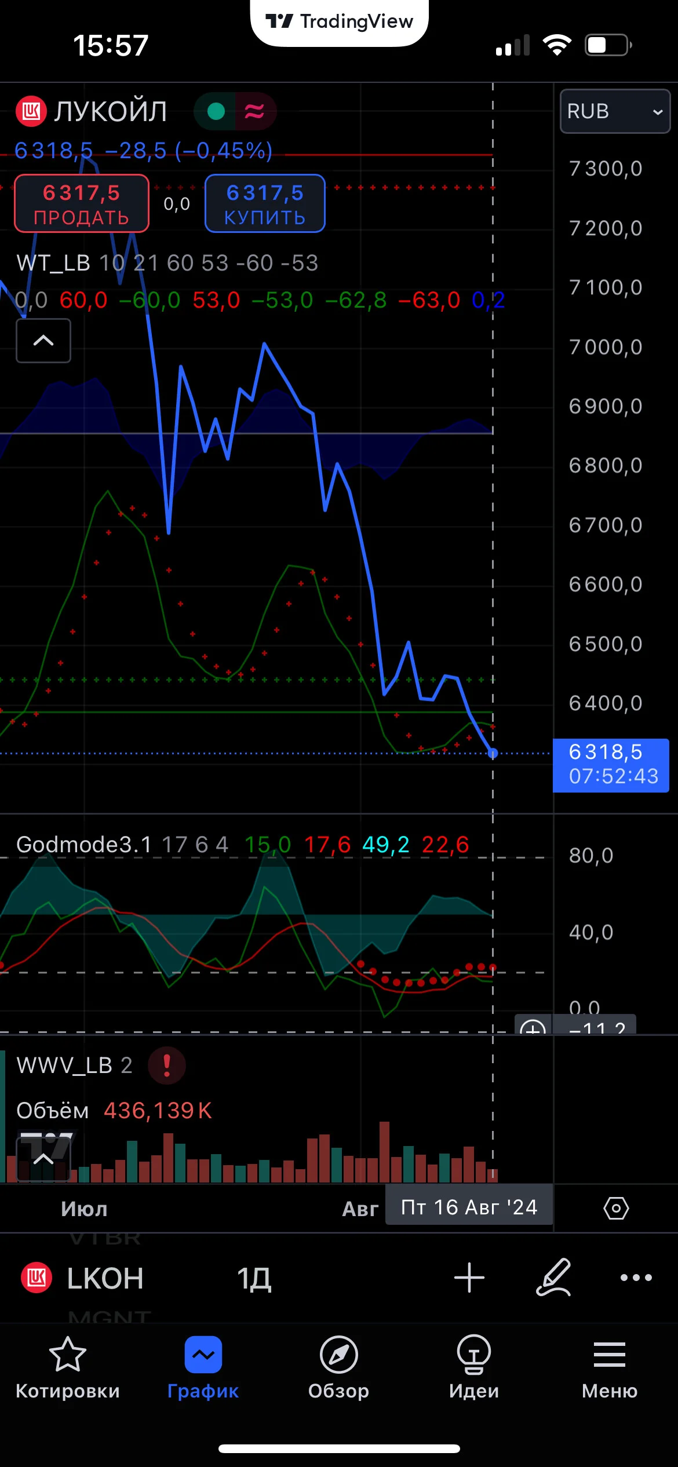Screen dimensions: 678x1467
Task: Switch to the Котировки tab
Action: point(68,1368)
